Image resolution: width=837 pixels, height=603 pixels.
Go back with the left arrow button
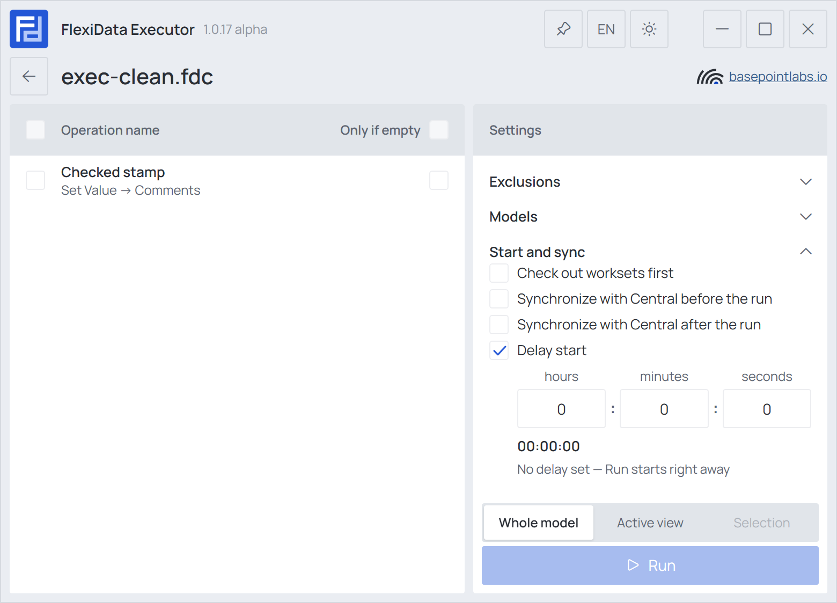coord(29,76)
